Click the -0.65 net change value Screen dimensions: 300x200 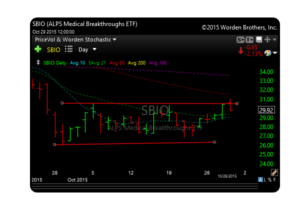(251, 47)
